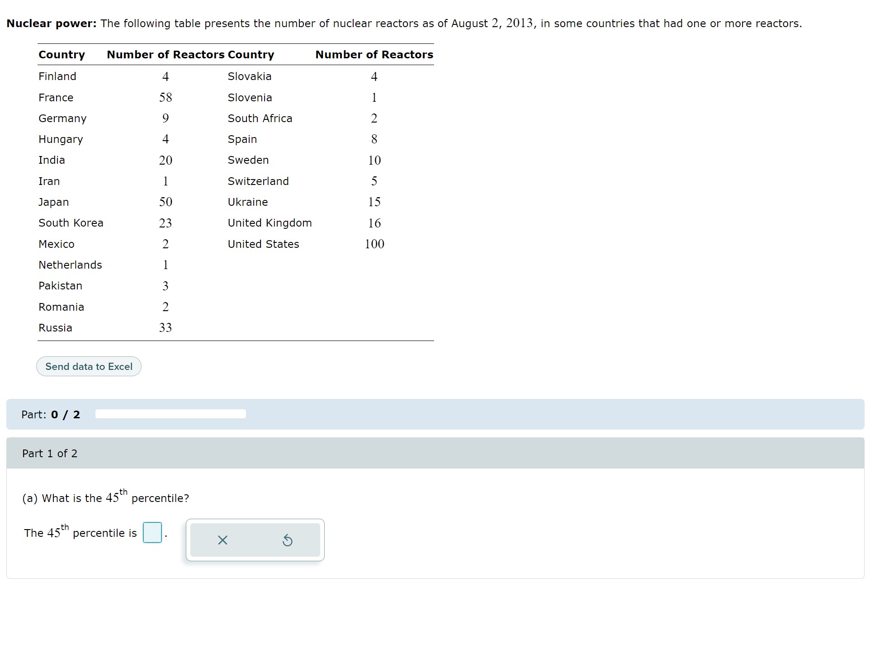
Task: Select the Russia country cell
Action: (55, 328)
